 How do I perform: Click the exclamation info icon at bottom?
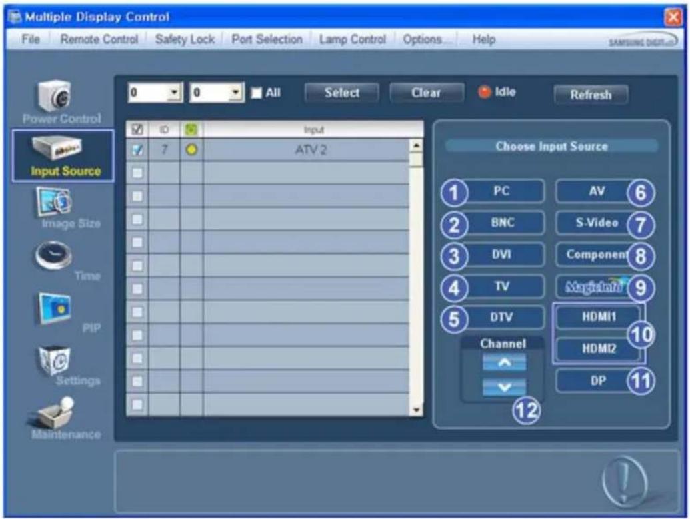[624, 481]
